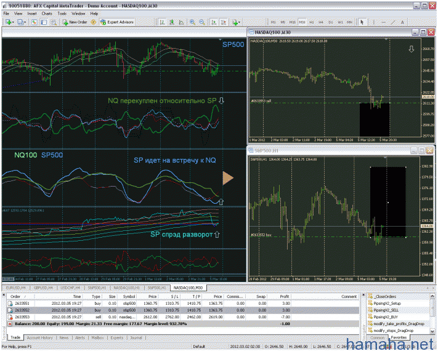
Task: Open the Tools menu
Action: [62, 14]
